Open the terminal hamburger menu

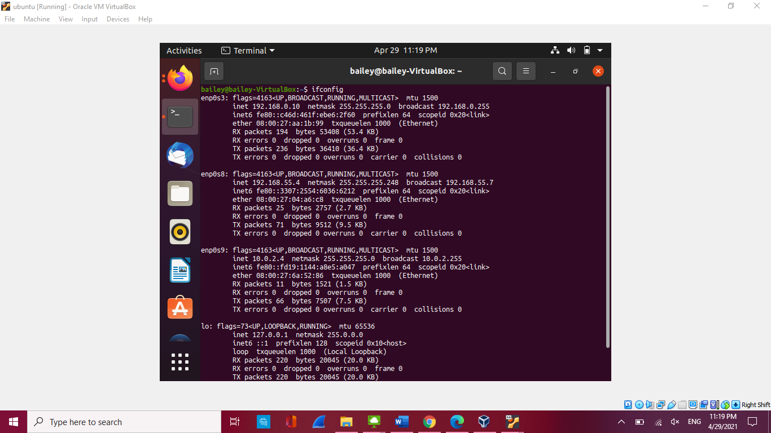(526, 71)
